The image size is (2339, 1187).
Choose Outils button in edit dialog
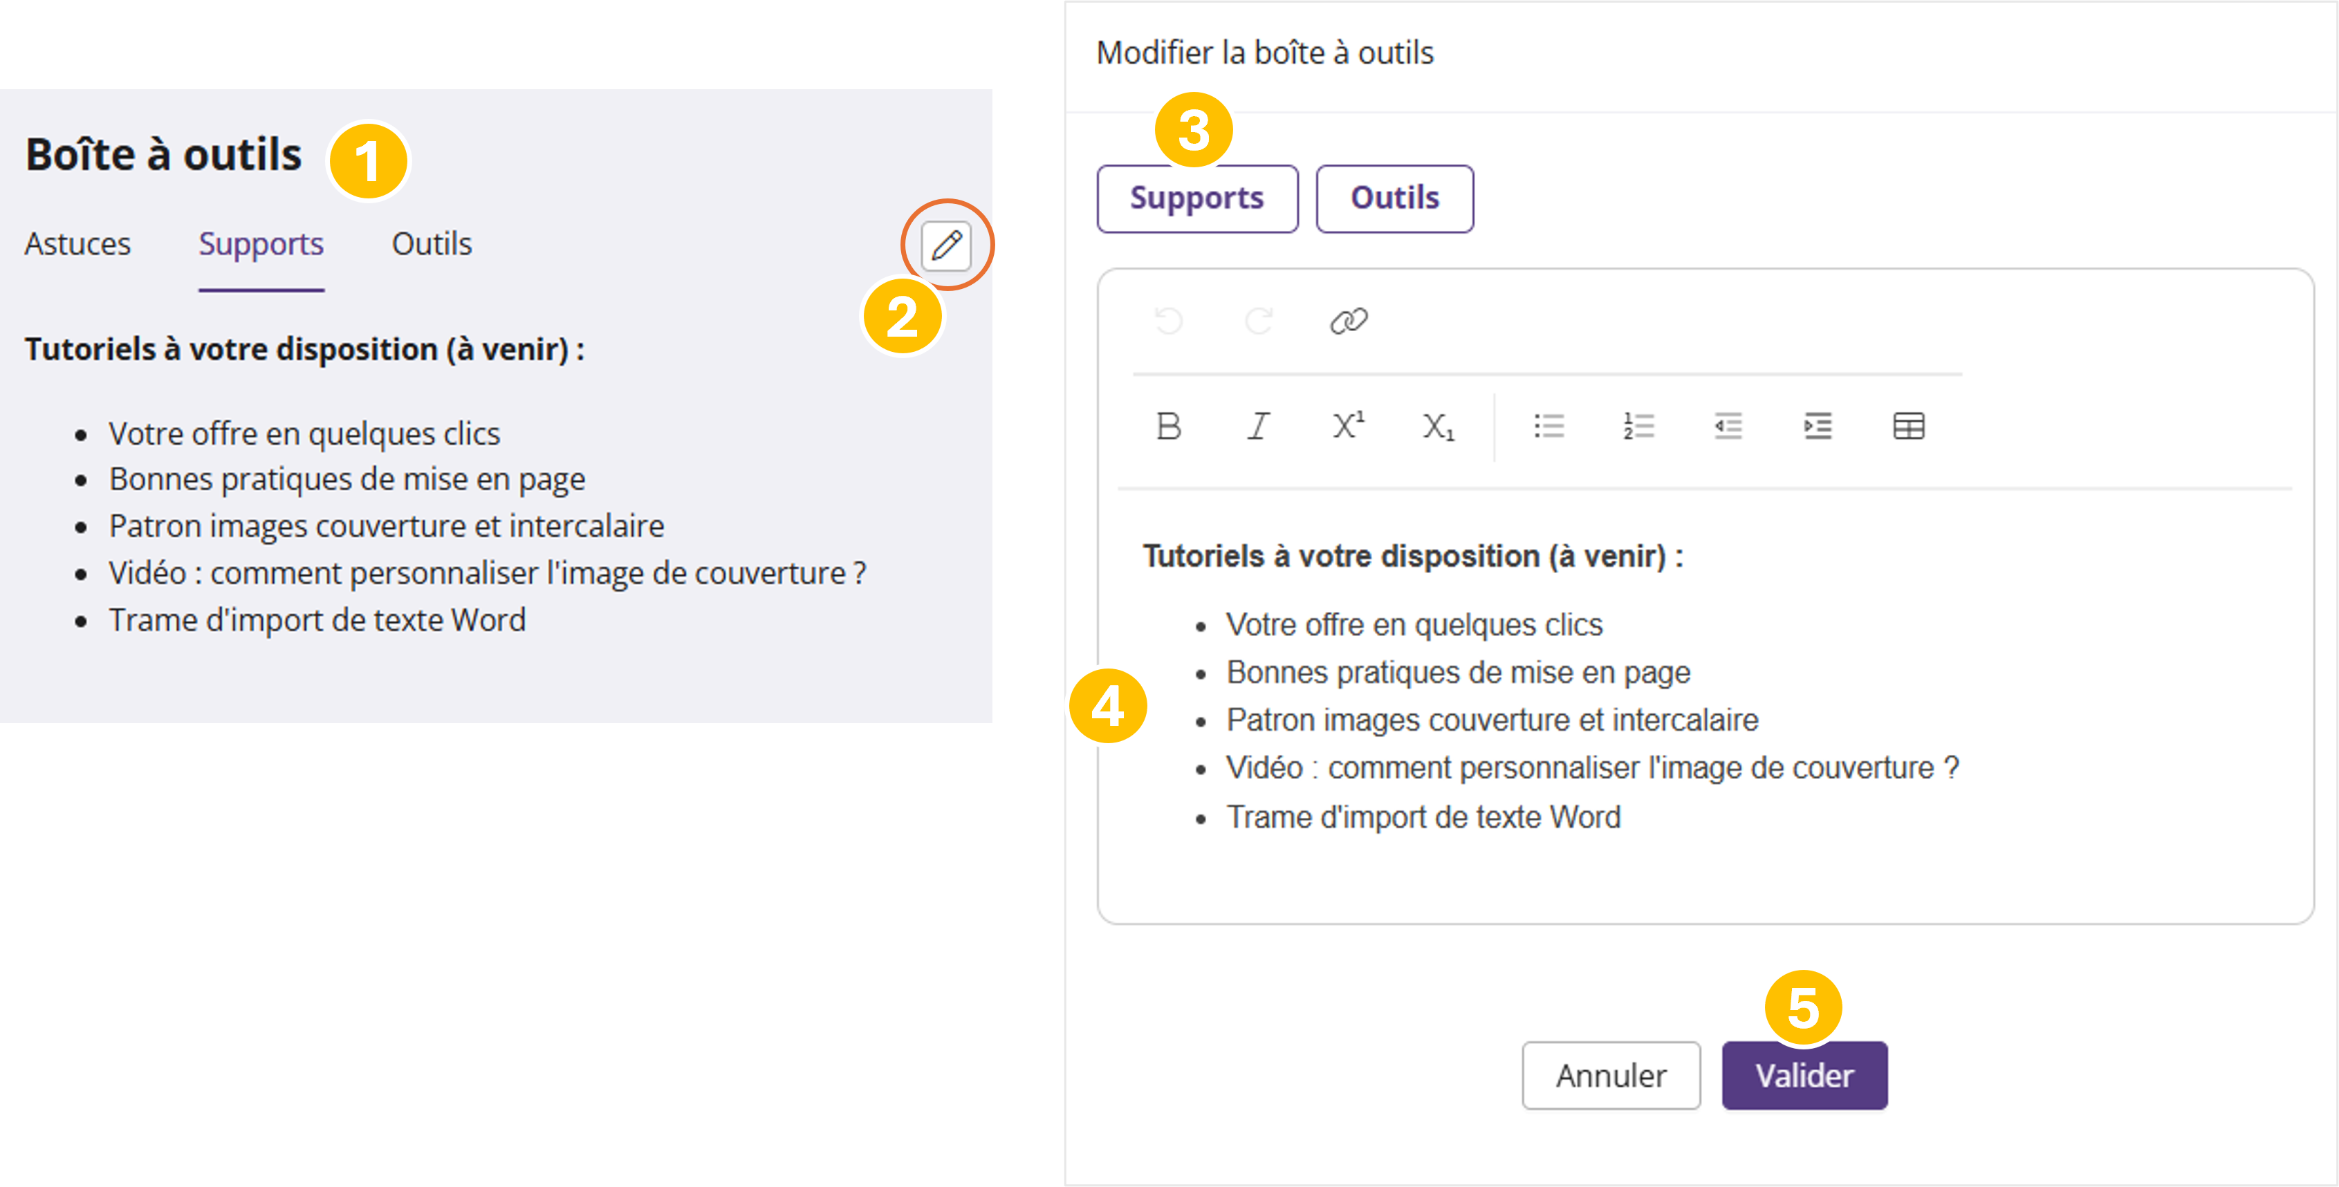[x=1395, y=198]
